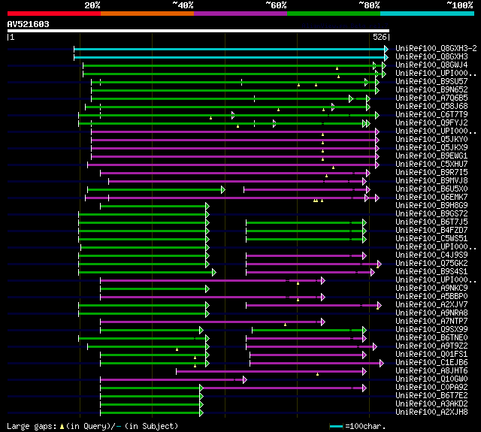Image resolution: width=481 pixels, height=432 pixels.
Task: Click the cyan ~100% identity legend segment
Action: tap(428, 14)
